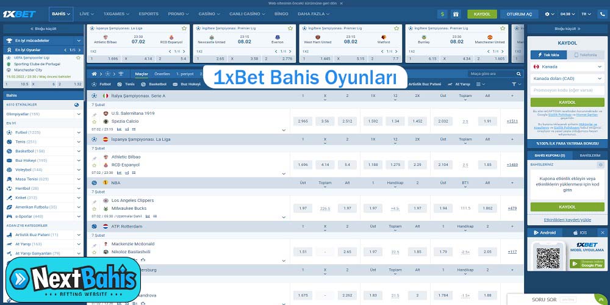This screenshot has width=610, height=305.
Task: Click the green KAYDOL header button
Action: click(x=482, y=14)
